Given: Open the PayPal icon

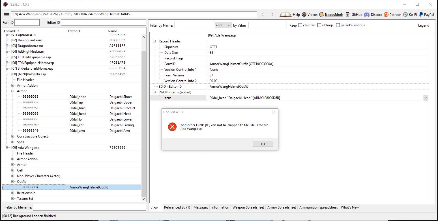Looking at the screenshot, I should (421, 14).
